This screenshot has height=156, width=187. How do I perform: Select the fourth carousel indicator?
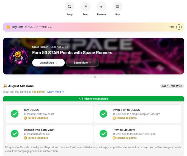[102, 77]
